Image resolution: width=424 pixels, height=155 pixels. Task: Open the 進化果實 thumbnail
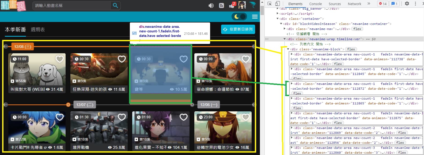[x=161, y=127]
